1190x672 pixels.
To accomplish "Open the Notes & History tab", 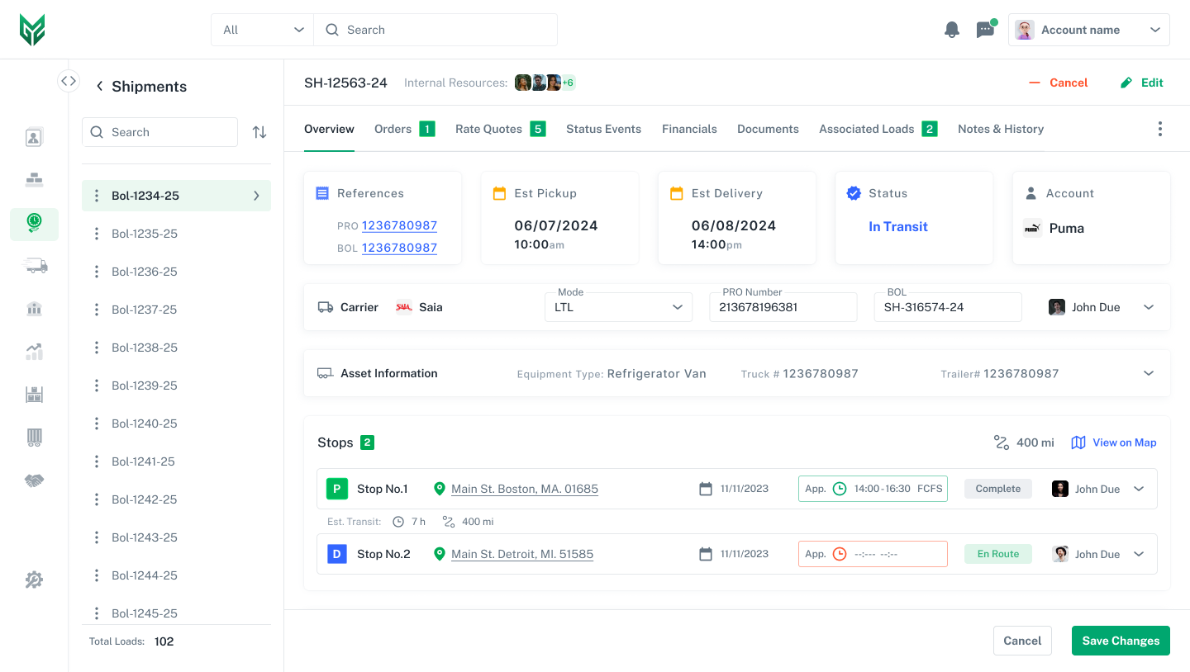I will 1001,129.
